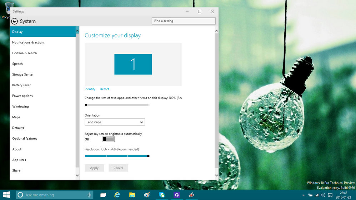The width and height of the screenshot is (356, 200).
Task: Open the Orientation dropdown
Action: (x=115, y=122)
